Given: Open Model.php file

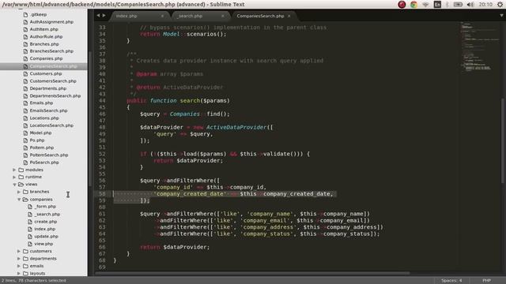Looking at the screenshot, I should click(x=40, y=133).
